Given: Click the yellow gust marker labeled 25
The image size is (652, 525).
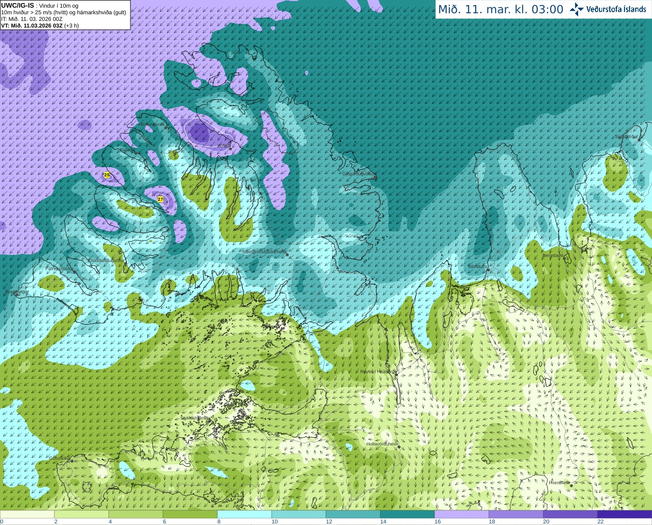Looking at the screenshot, I should (x=107, y=175).
